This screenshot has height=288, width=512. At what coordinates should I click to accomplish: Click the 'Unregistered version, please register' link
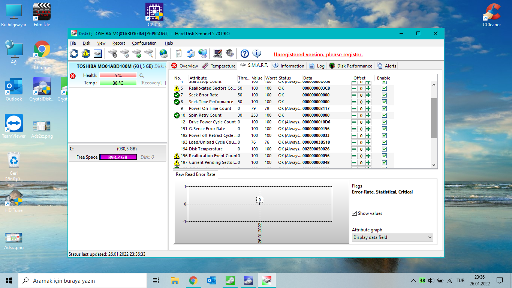(318, 55)
